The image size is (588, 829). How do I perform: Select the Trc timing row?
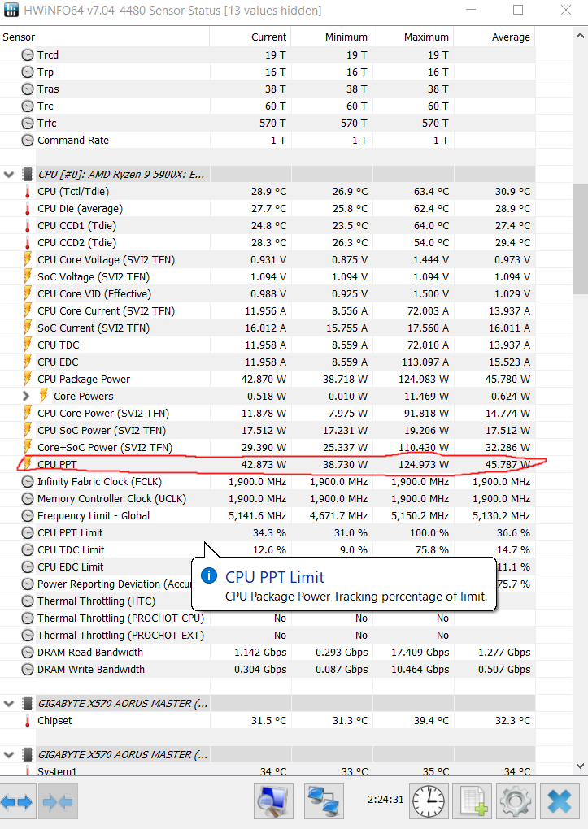pos(268,106)
